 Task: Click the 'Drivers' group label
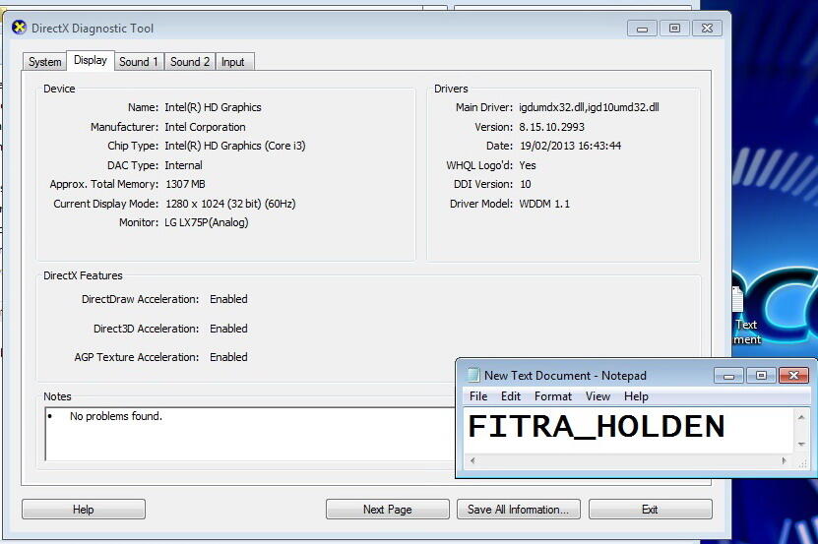[451, 89]
